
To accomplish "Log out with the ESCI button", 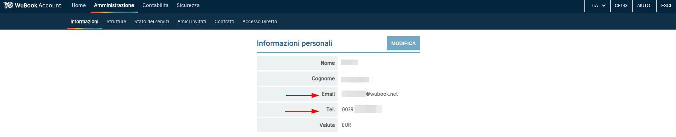I will click(x=666, y=6).
